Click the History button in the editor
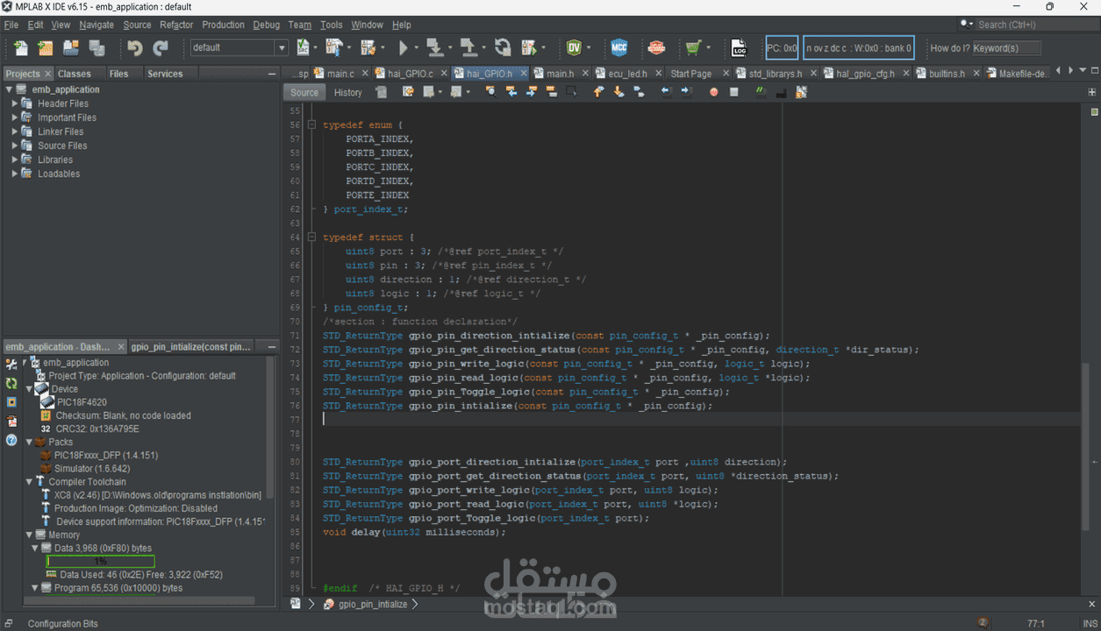This screenshot has height=631, width=1101. point(347,91)
